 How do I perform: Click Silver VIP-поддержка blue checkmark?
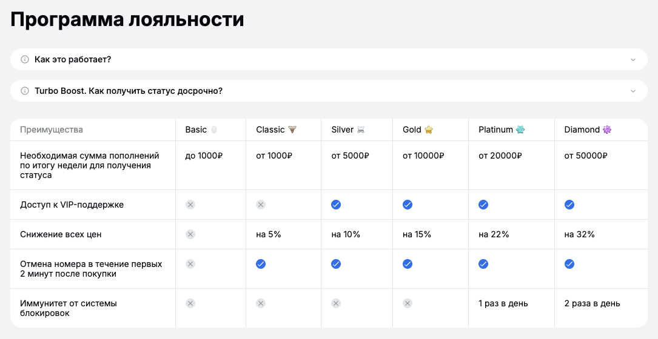(336, 205)
